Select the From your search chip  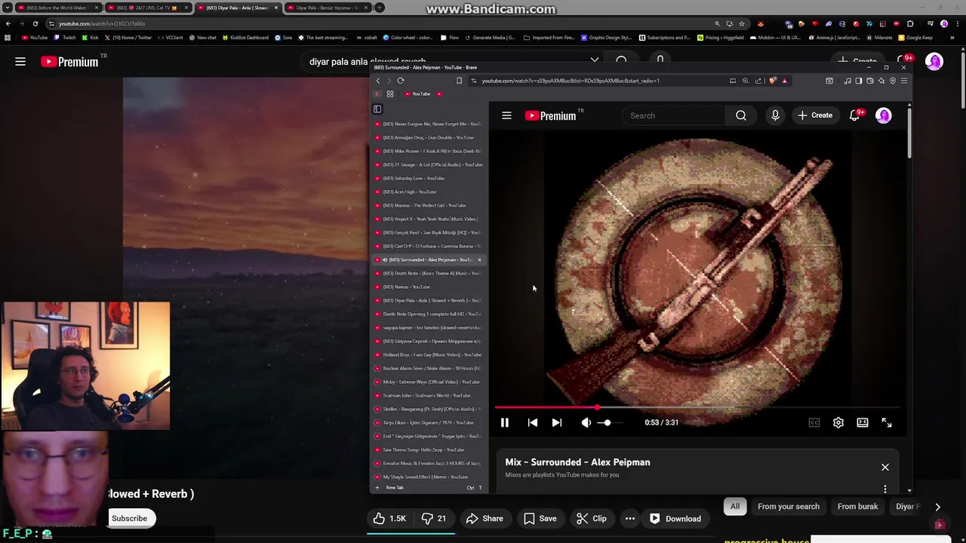click(789, 507)
